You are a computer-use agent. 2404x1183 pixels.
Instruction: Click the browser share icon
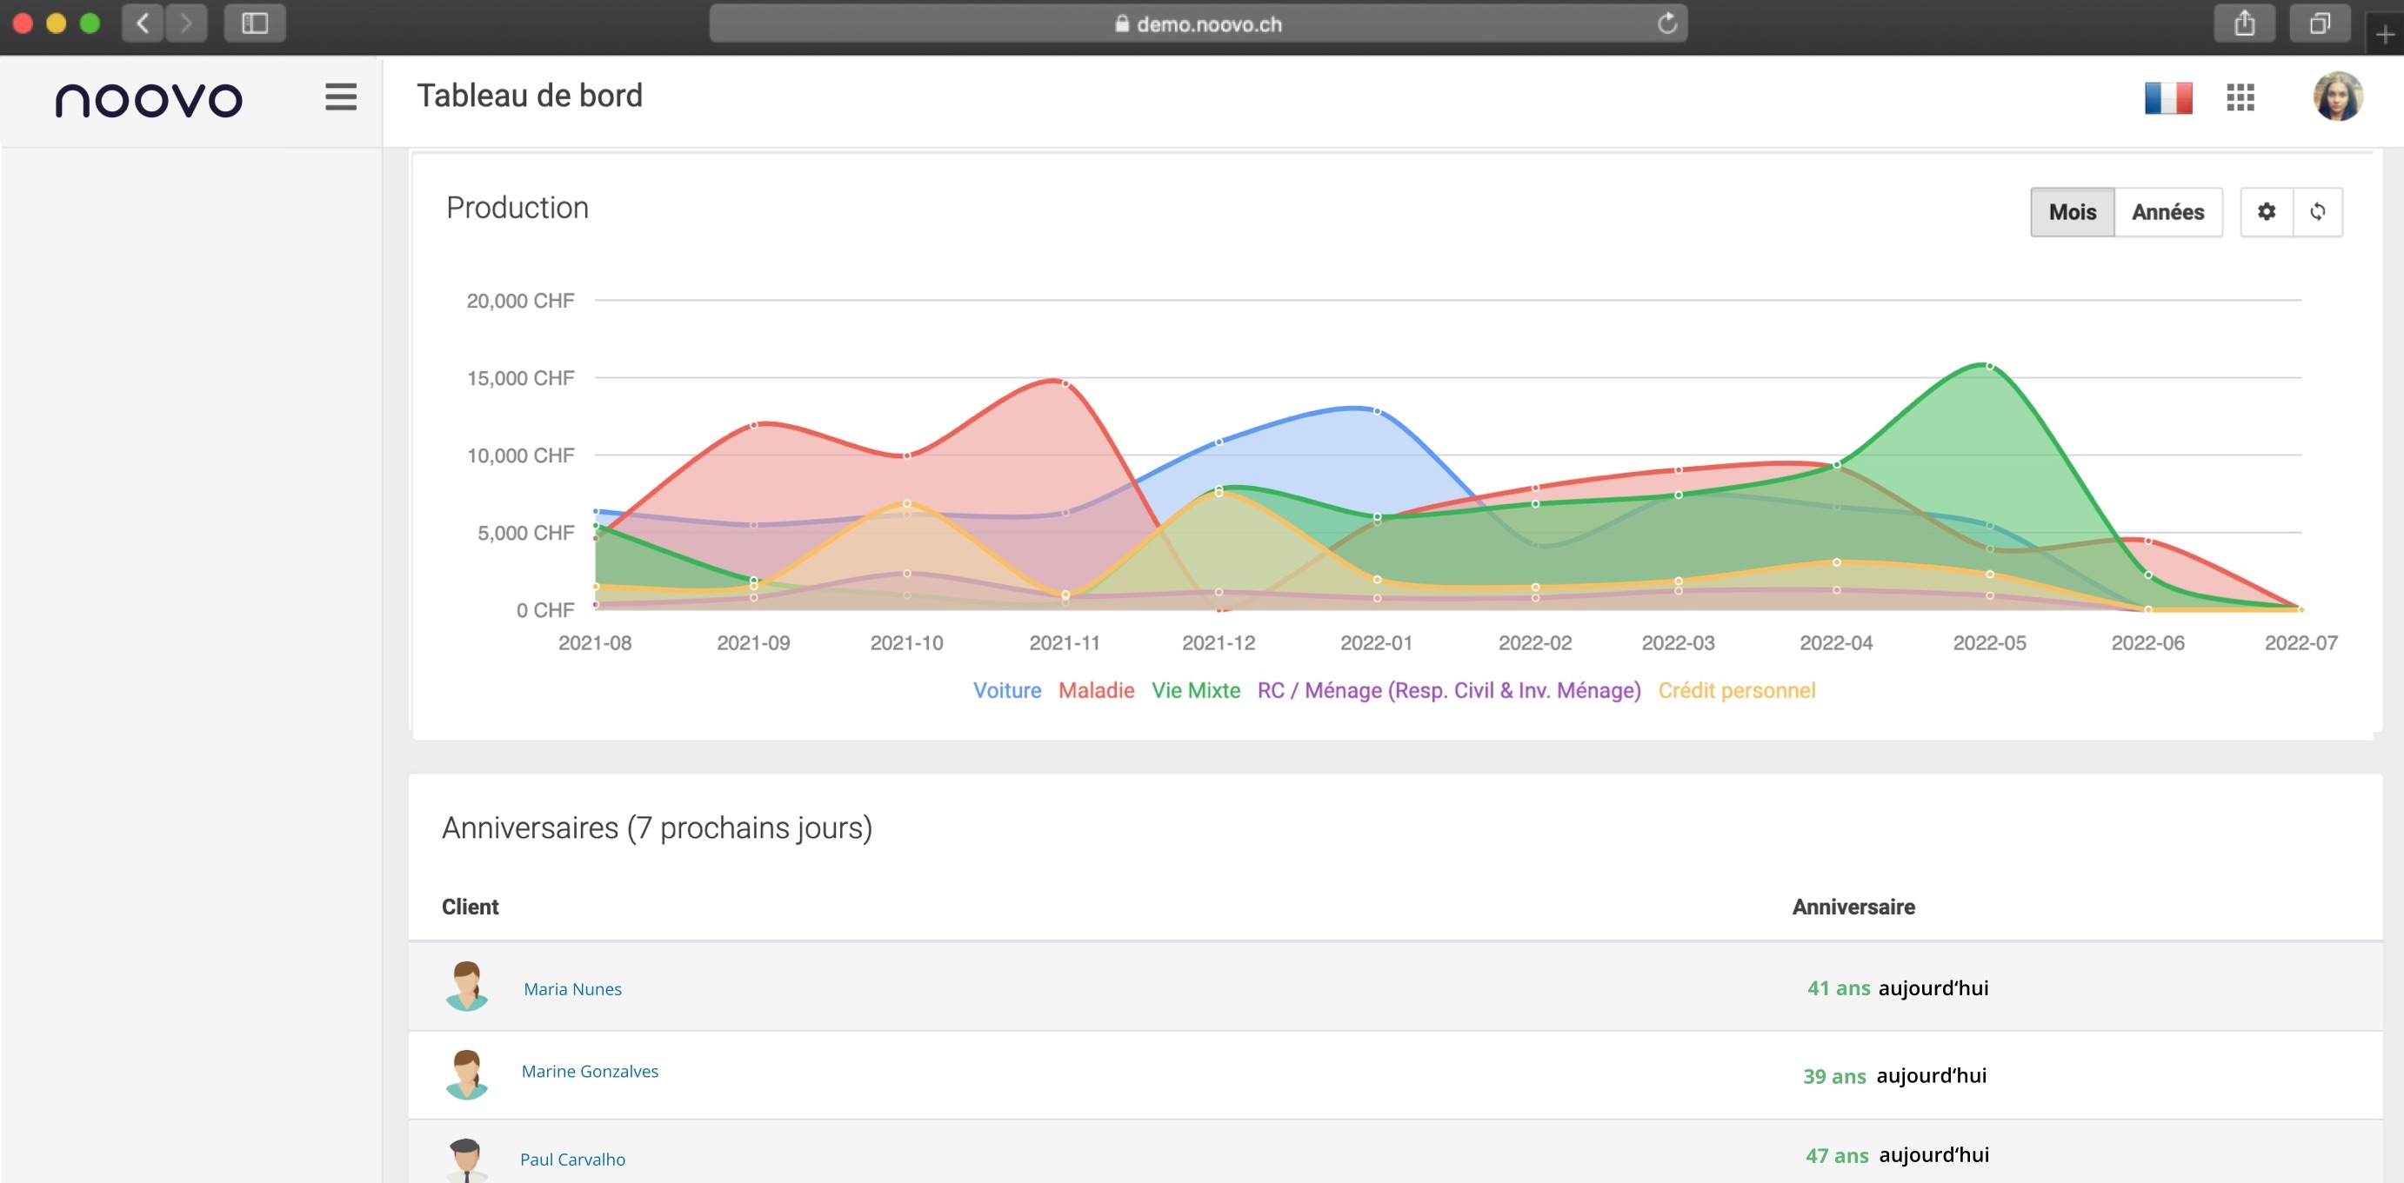point(2243,23)
